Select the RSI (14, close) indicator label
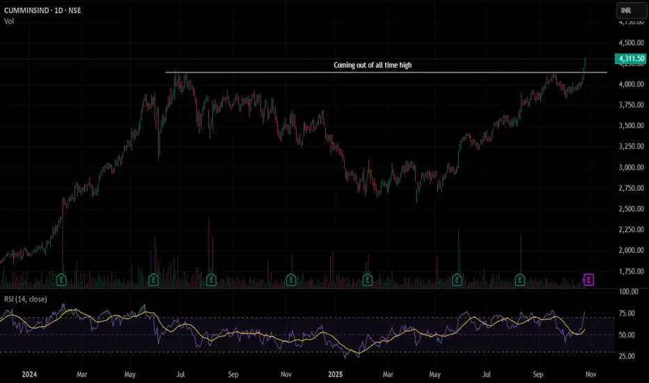 pos(26,299)
